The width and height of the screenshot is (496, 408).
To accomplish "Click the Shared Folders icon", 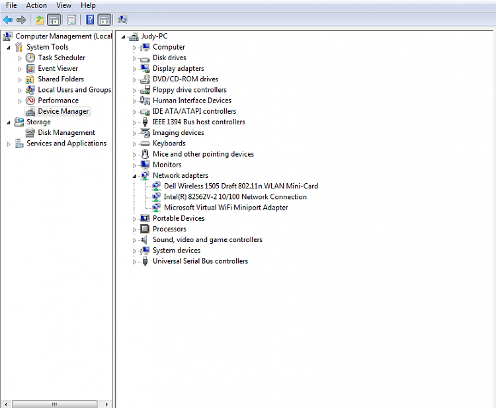I will 30,79.
